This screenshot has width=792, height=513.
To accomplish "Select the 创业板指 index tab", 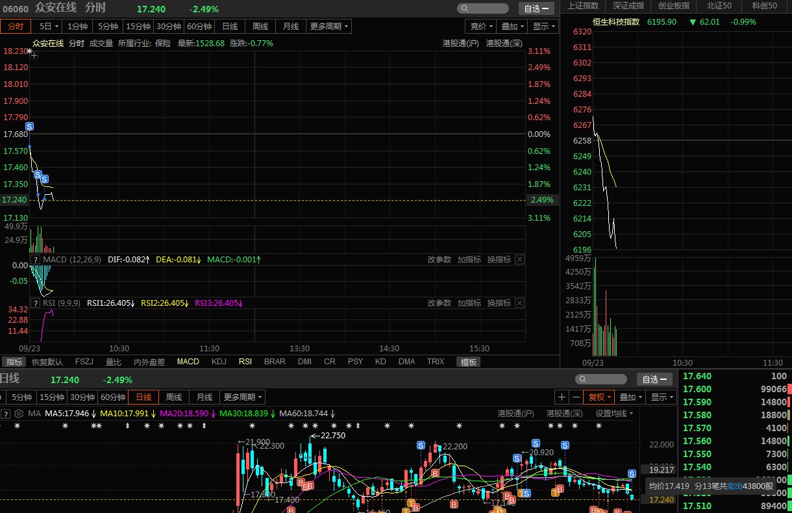I will coord(674,6).
